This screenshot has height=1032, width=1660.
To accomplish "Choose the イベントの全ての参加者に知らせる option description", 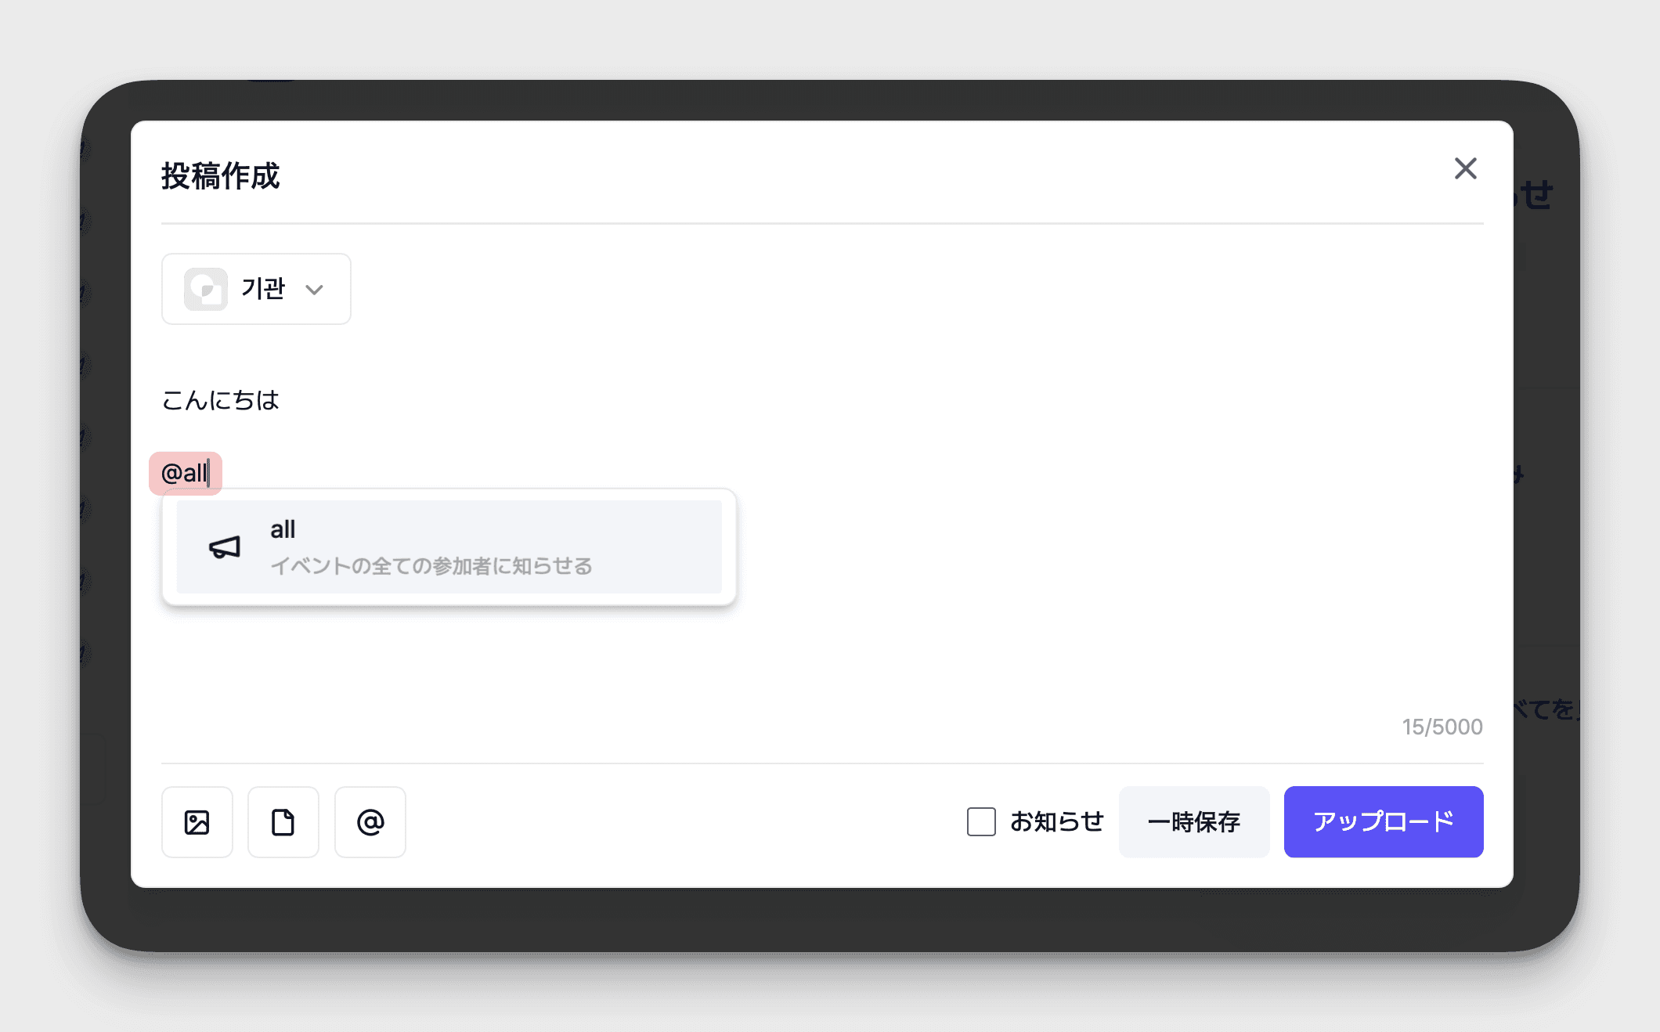I will click(x=431, y=565).
